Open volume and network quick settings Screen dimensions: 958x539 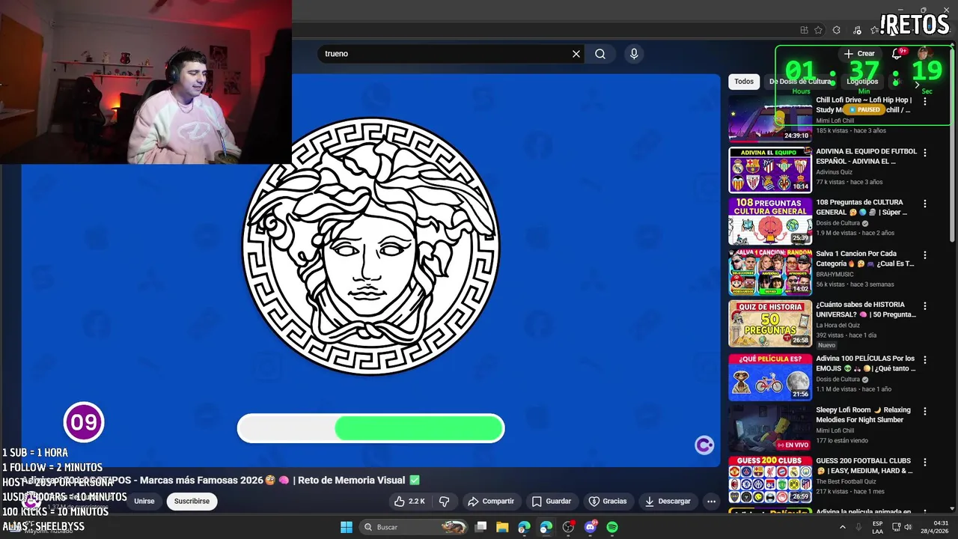(903, 527)
